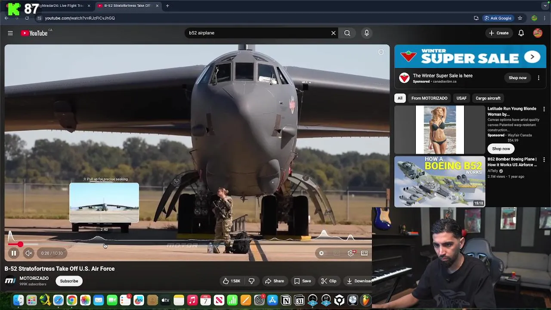Open Apple TV app in dock
Screen dimensions: 551x310
tap(165, 300)
